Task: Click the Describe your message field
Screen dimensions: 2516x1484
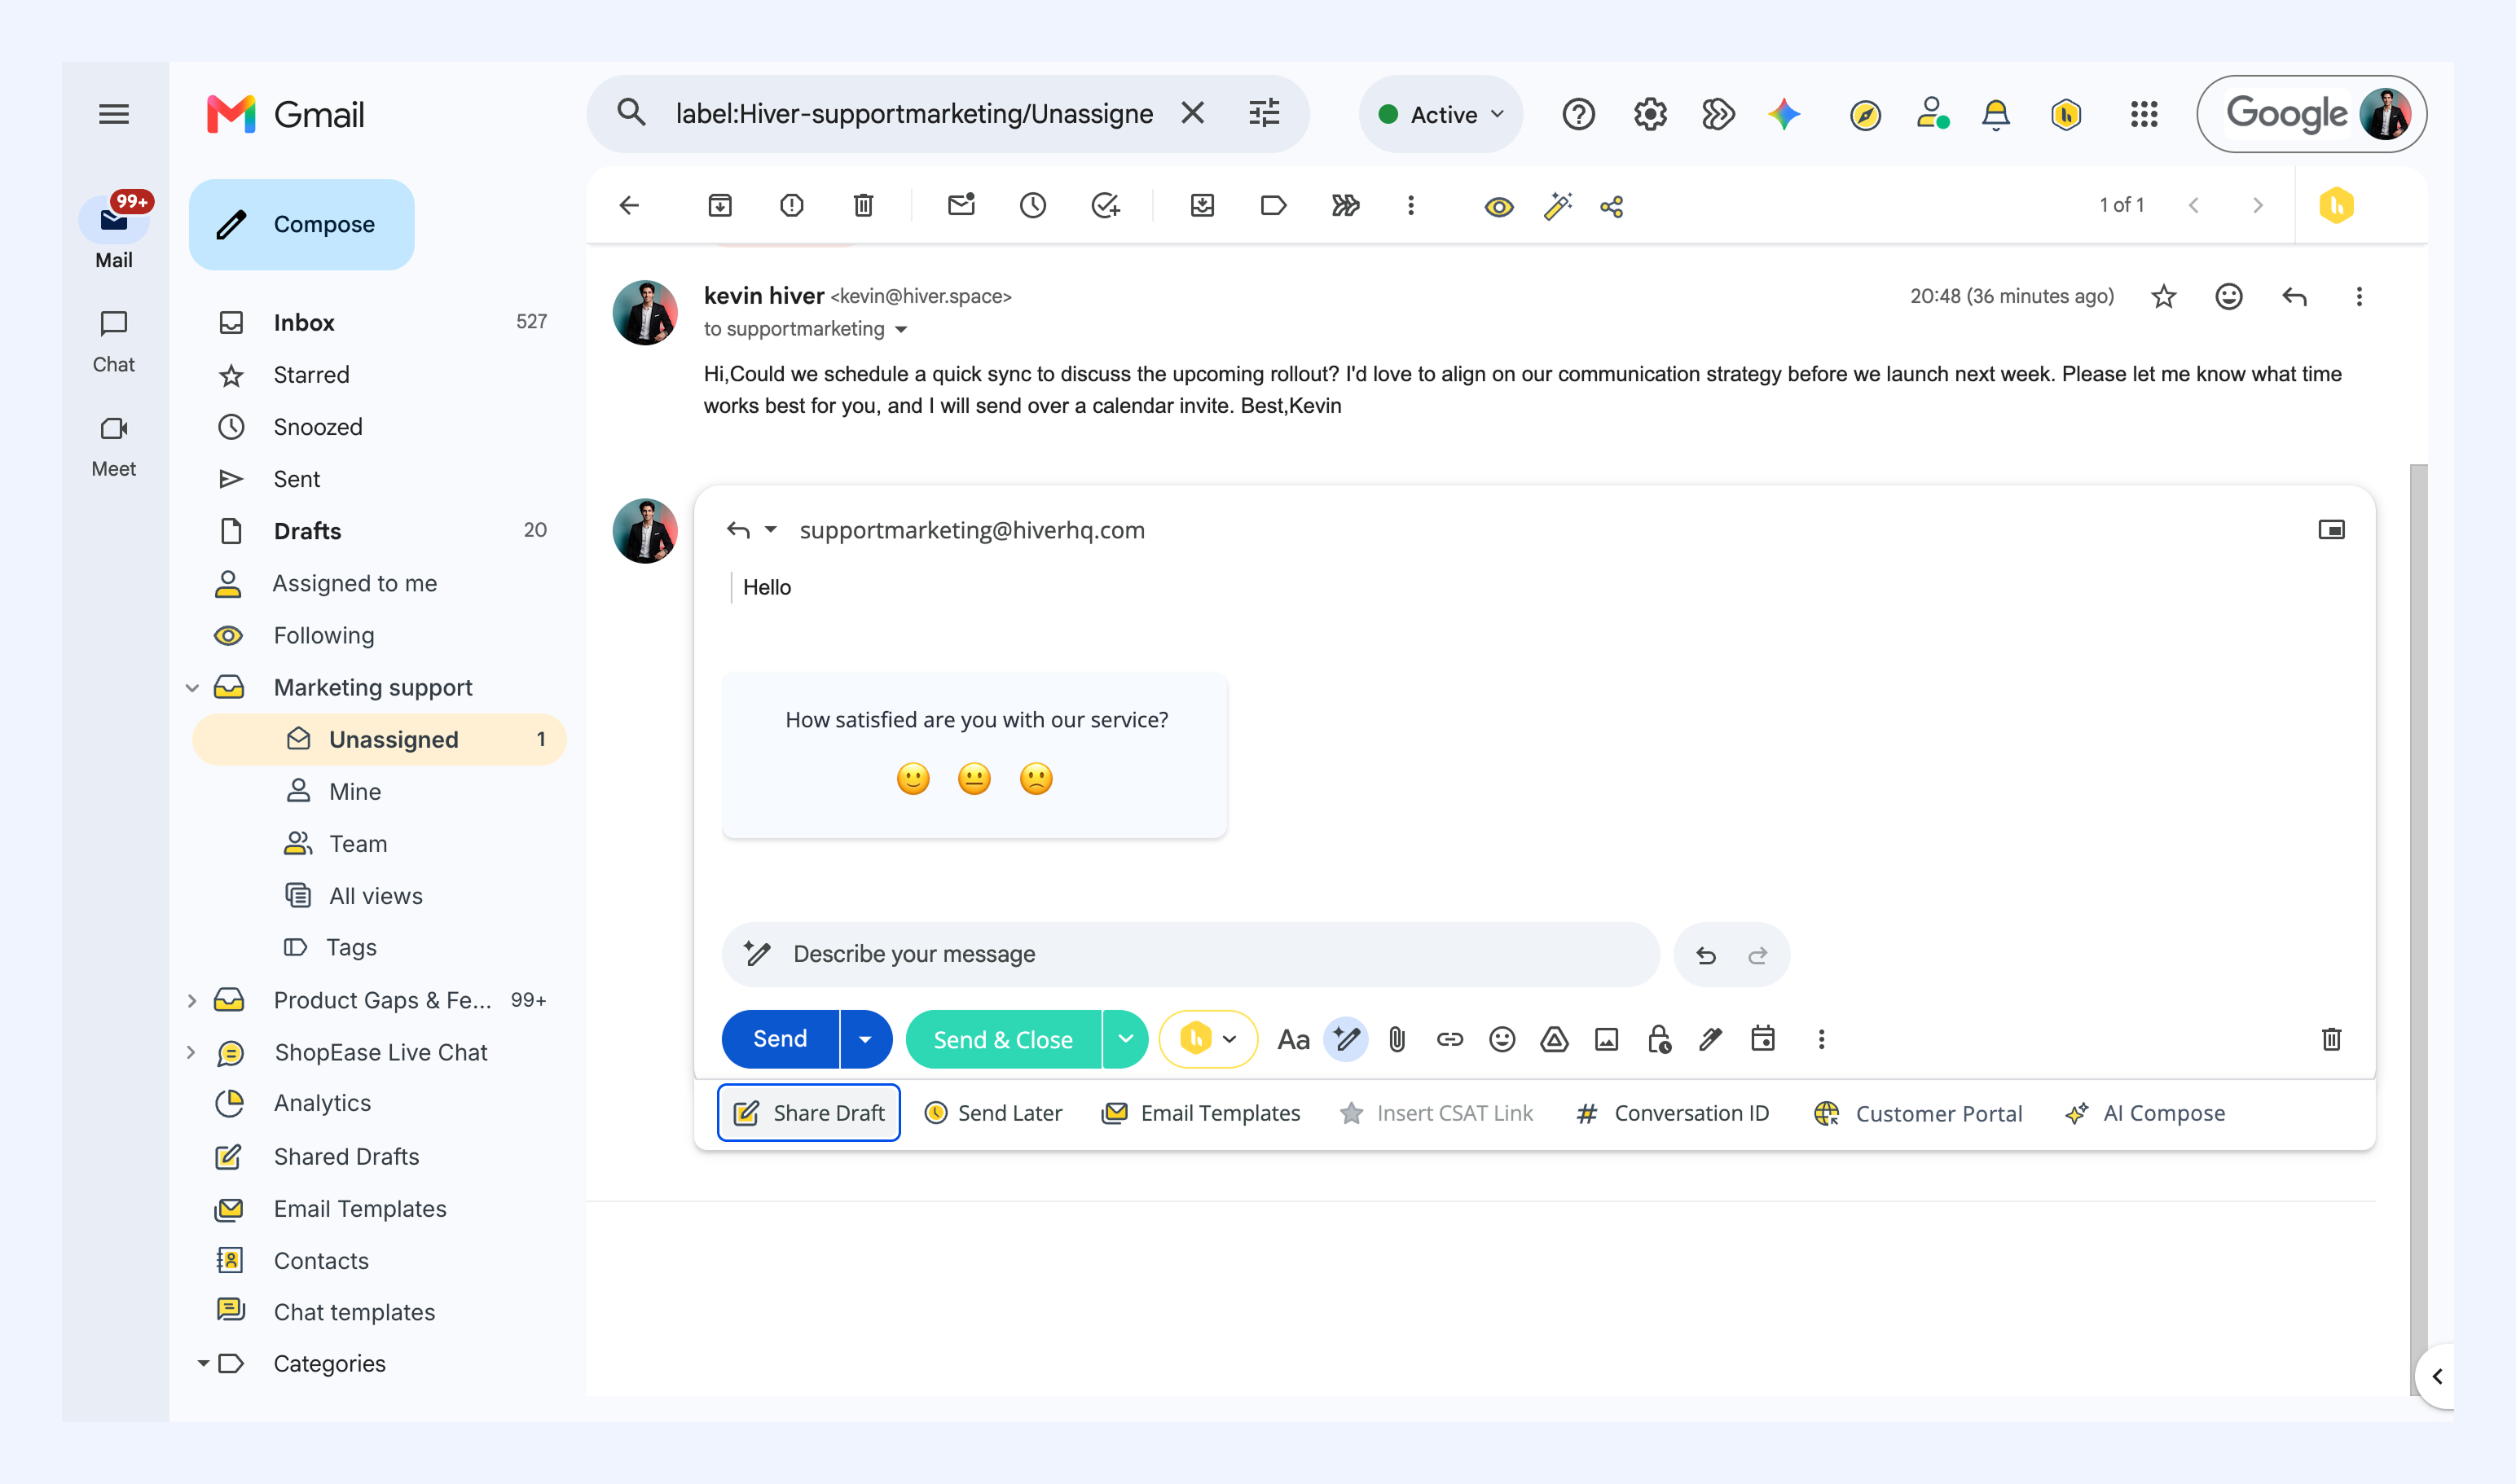Action: tap(1190, 954)
